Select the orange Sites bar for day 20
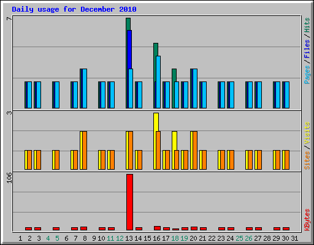This screenshot has width=314, height=245. [x=195, y=150]
